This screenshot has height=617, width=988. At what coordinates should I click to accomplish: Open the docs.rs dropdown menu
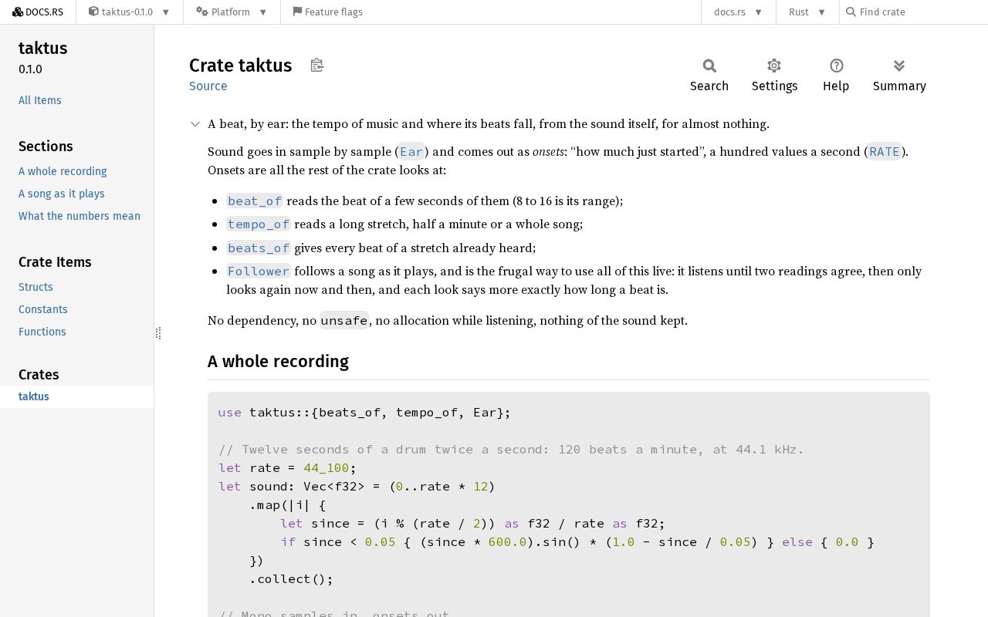(x=738, y=12)
